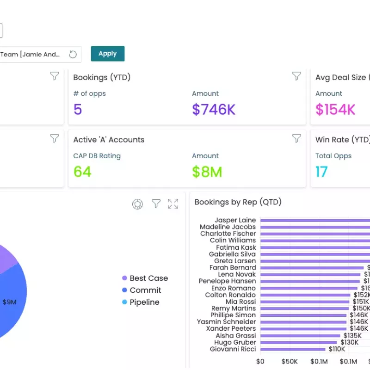
Task: Click the circular chart-type icon above pie chart
Action: click(137, 204)
